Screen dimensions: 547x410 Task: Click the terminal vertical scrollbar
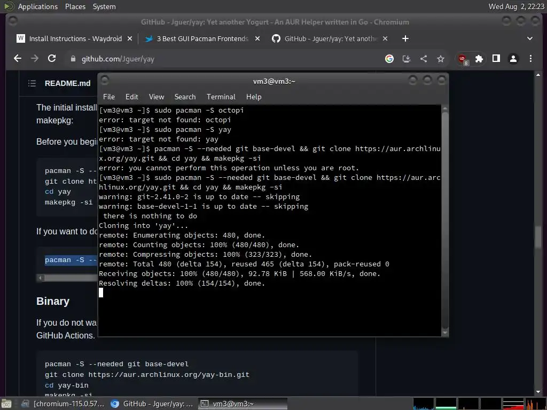click(445, 219)
